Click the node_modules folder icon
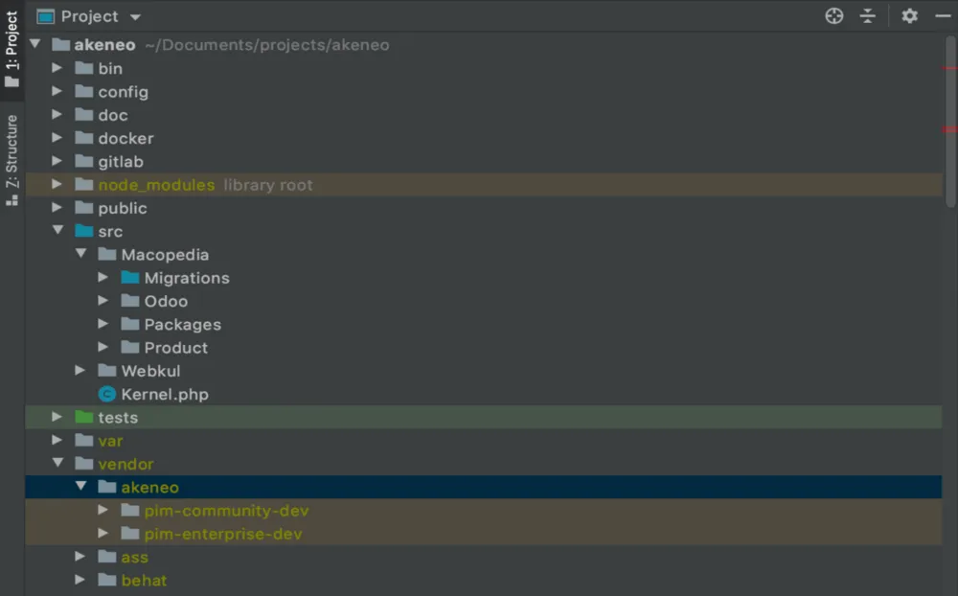This screenshot has height=596, width=958. point(83,184)
